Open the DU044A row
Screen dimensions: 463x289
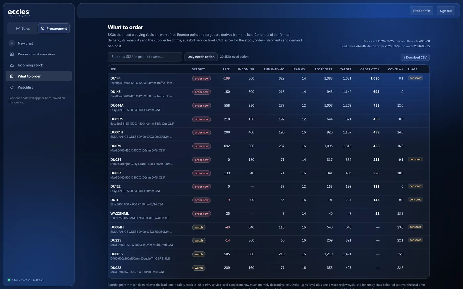(x=269, y=107)
